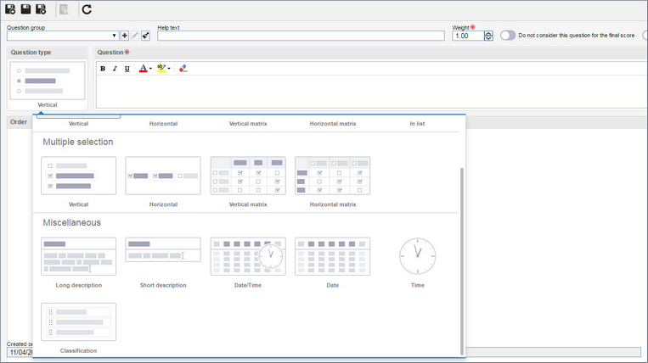The width and height of the screenshot is (648, 363).
Task: Choose the single selection Horizontal matrix label
Action: click(333, 124)
